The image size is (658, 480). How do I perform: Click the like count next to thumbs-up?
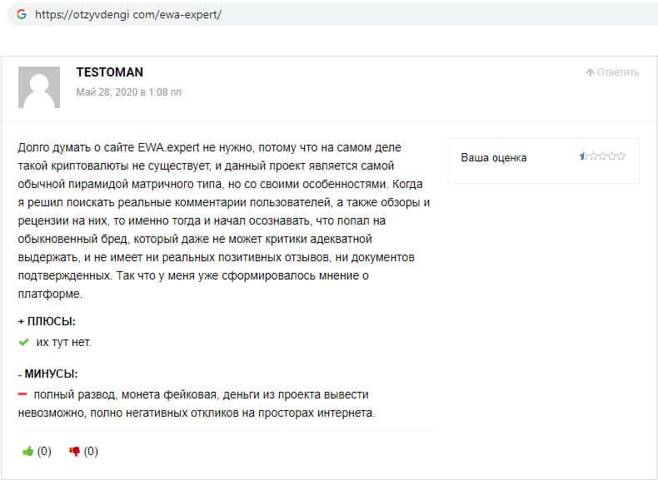coord(44,452)
